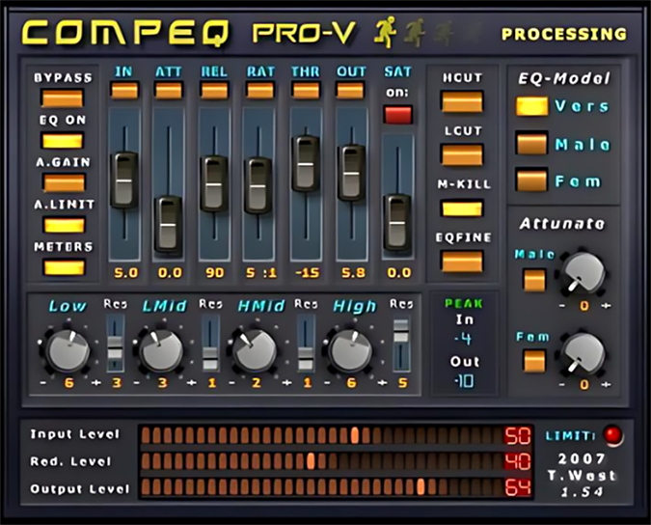Image resolution: width=651 pixels, height=525 pixels.
Task: Select the Male EQ model
Action: pos(531,143)
